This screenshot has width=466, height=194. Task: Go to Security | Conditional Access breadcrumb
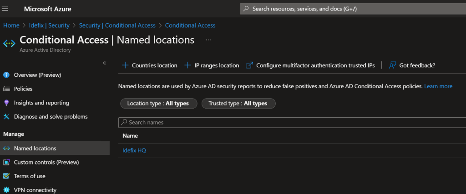pos(117,25)
